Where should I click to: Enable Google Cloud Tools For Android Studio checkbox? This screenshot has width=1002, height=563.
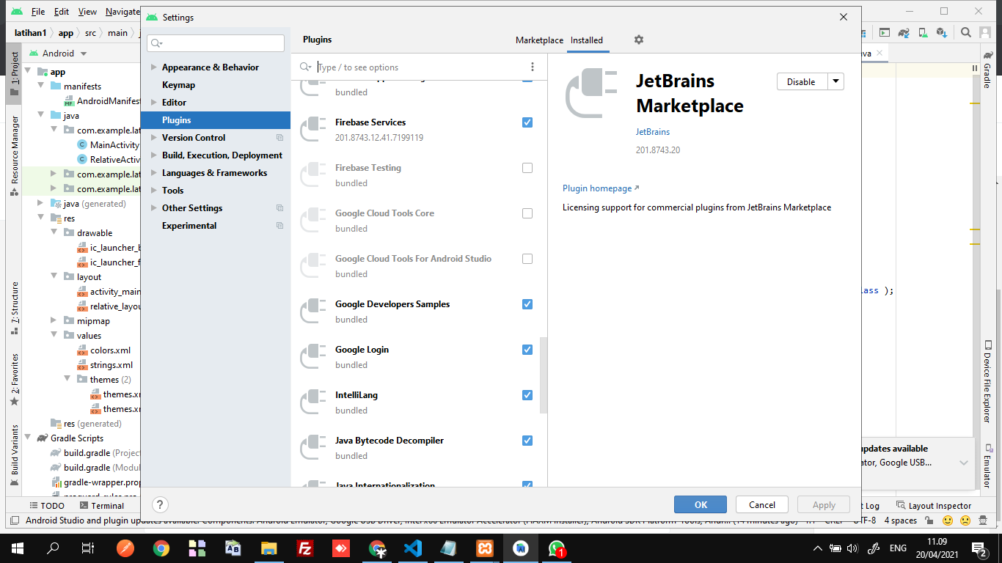click(x=527, y=259)
